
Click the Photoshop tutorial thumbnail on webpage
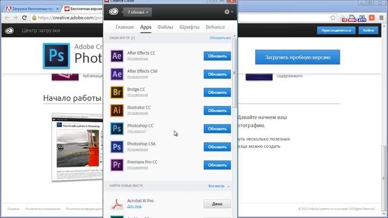(x=77, y=147)
